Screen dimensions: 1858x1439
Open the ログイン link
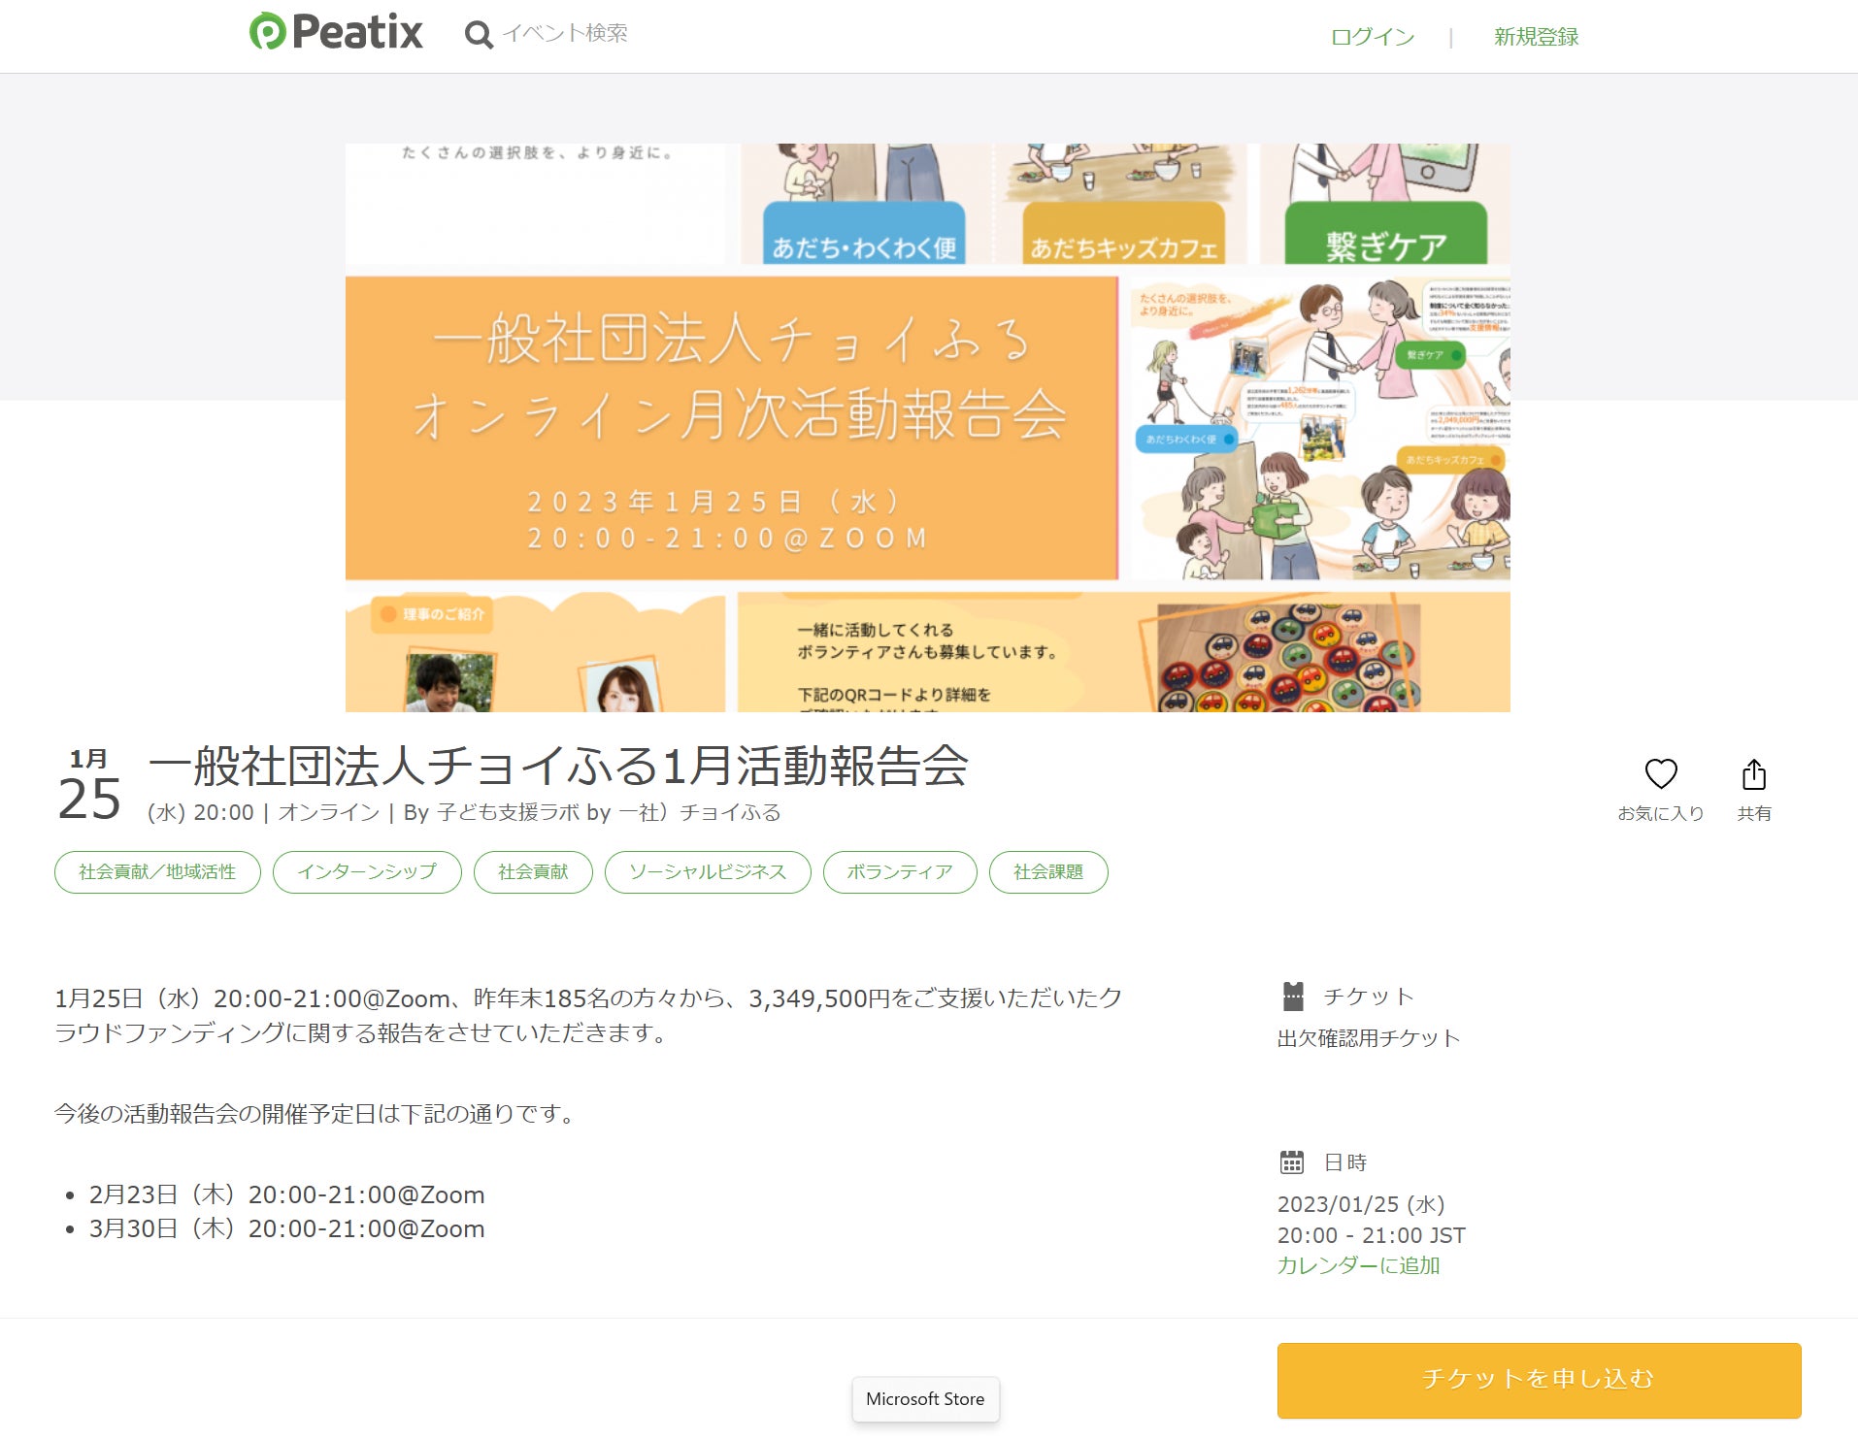(1373, 37)
